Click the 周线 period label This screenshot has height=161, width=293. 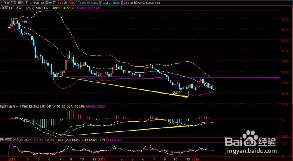tap(21, 3)
